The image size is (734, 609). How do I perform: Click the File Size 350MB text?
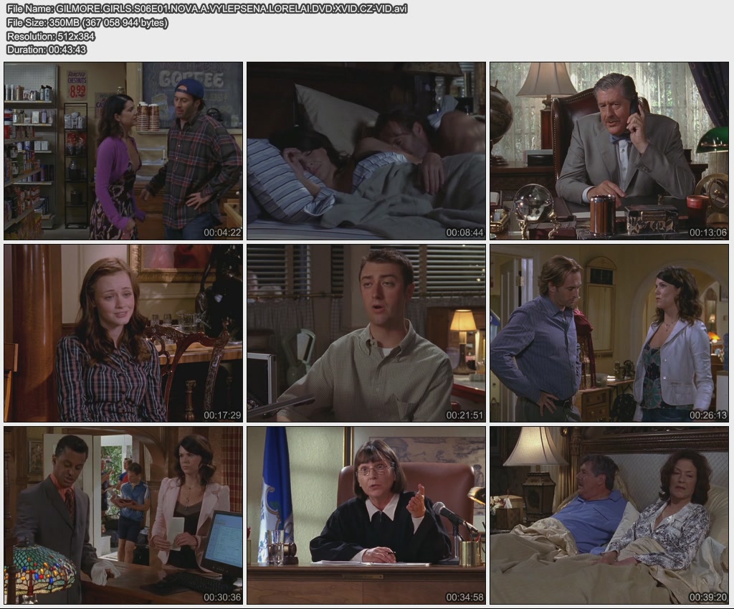(87, 22)
